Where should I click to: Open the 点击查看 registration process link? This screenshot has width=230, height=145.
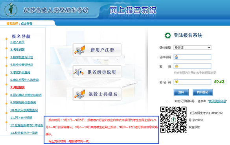26,24
